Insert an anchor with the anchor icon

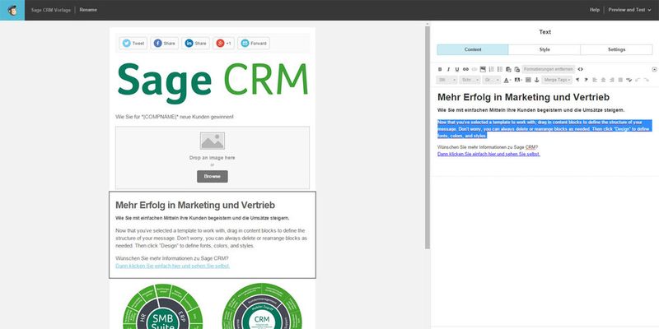[x=537, y=80]
